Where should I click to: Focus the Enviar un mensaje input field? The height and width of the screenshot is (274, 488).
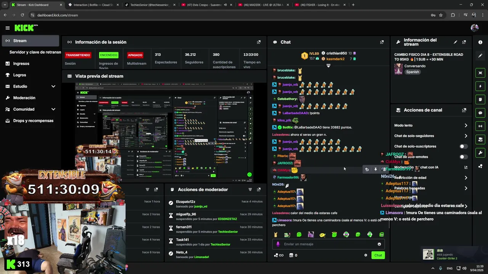click(328, 244)
